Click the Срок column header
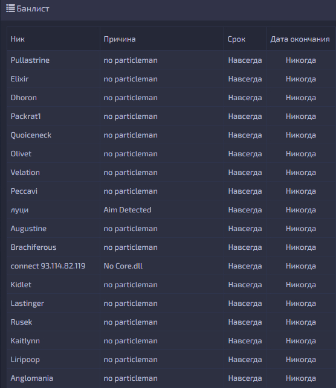This screenshot has height=388, width=336. (x=236, y=39)
